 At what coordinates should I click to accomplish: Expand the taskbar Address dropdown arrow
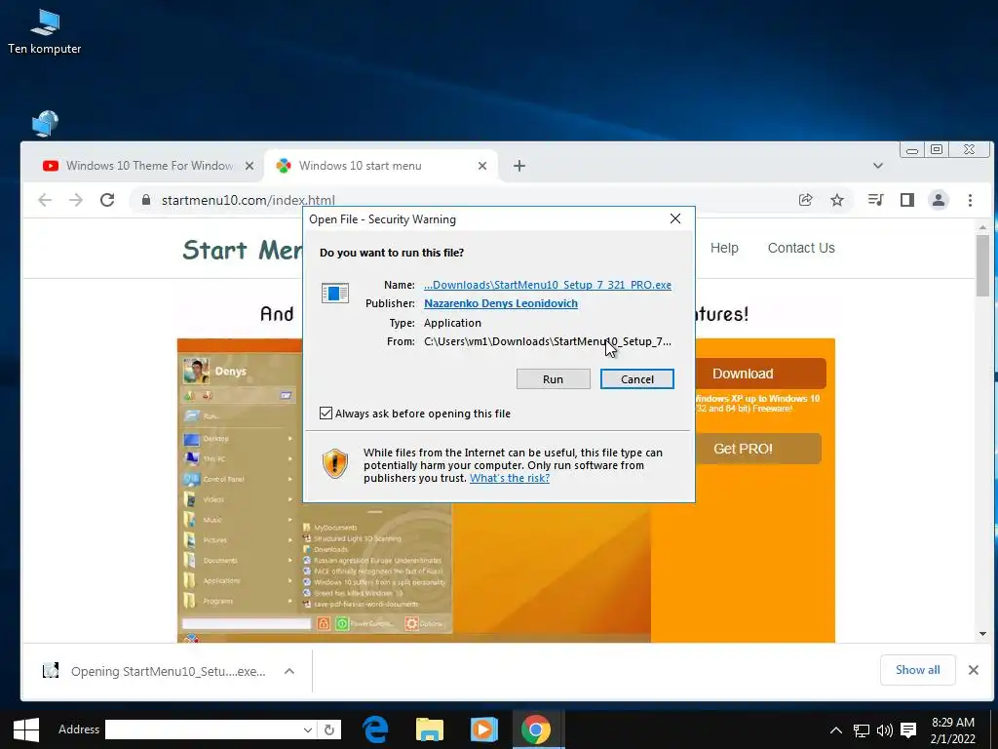[307, 729]
